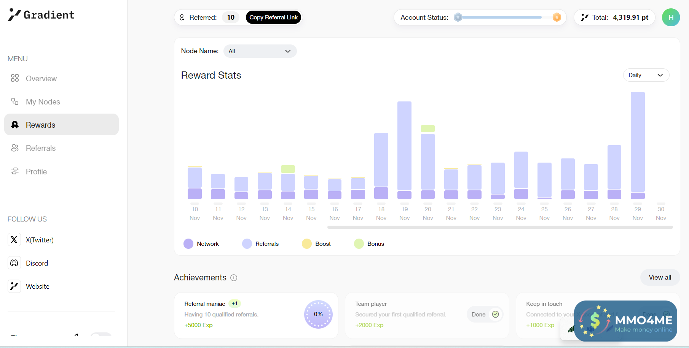Click the Referral maniac +1 badge
This screenshot has height=348, width=689.
234,304
